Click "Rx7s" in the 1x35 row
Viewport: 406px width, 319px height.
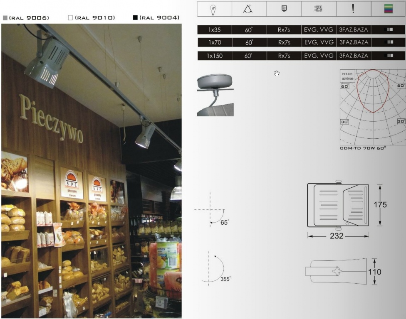pos(284,30)
